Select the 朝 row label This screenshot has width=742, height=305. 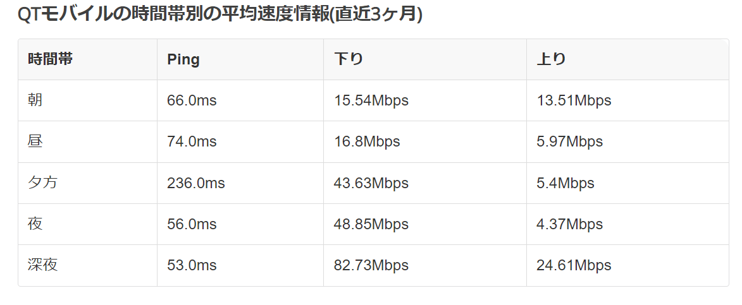pos(35,100)
